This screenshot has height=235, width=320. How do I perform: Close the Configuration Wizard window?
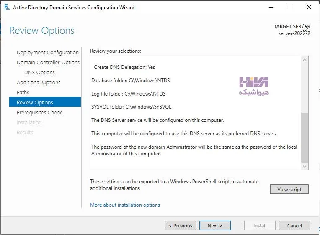(x=309, y=8)
